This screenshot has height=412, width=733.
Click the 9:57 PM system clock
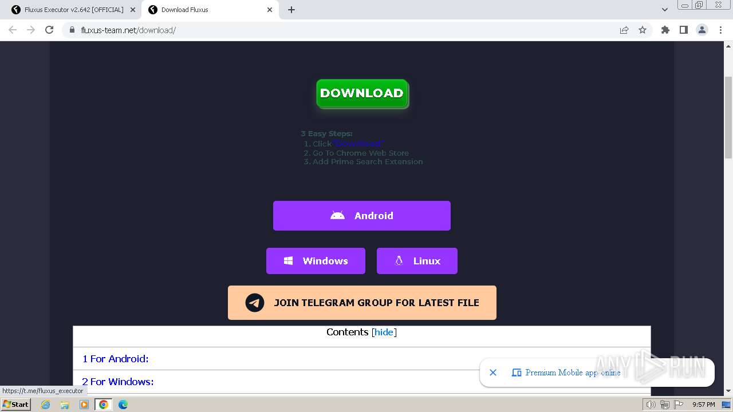coord(703,405)
